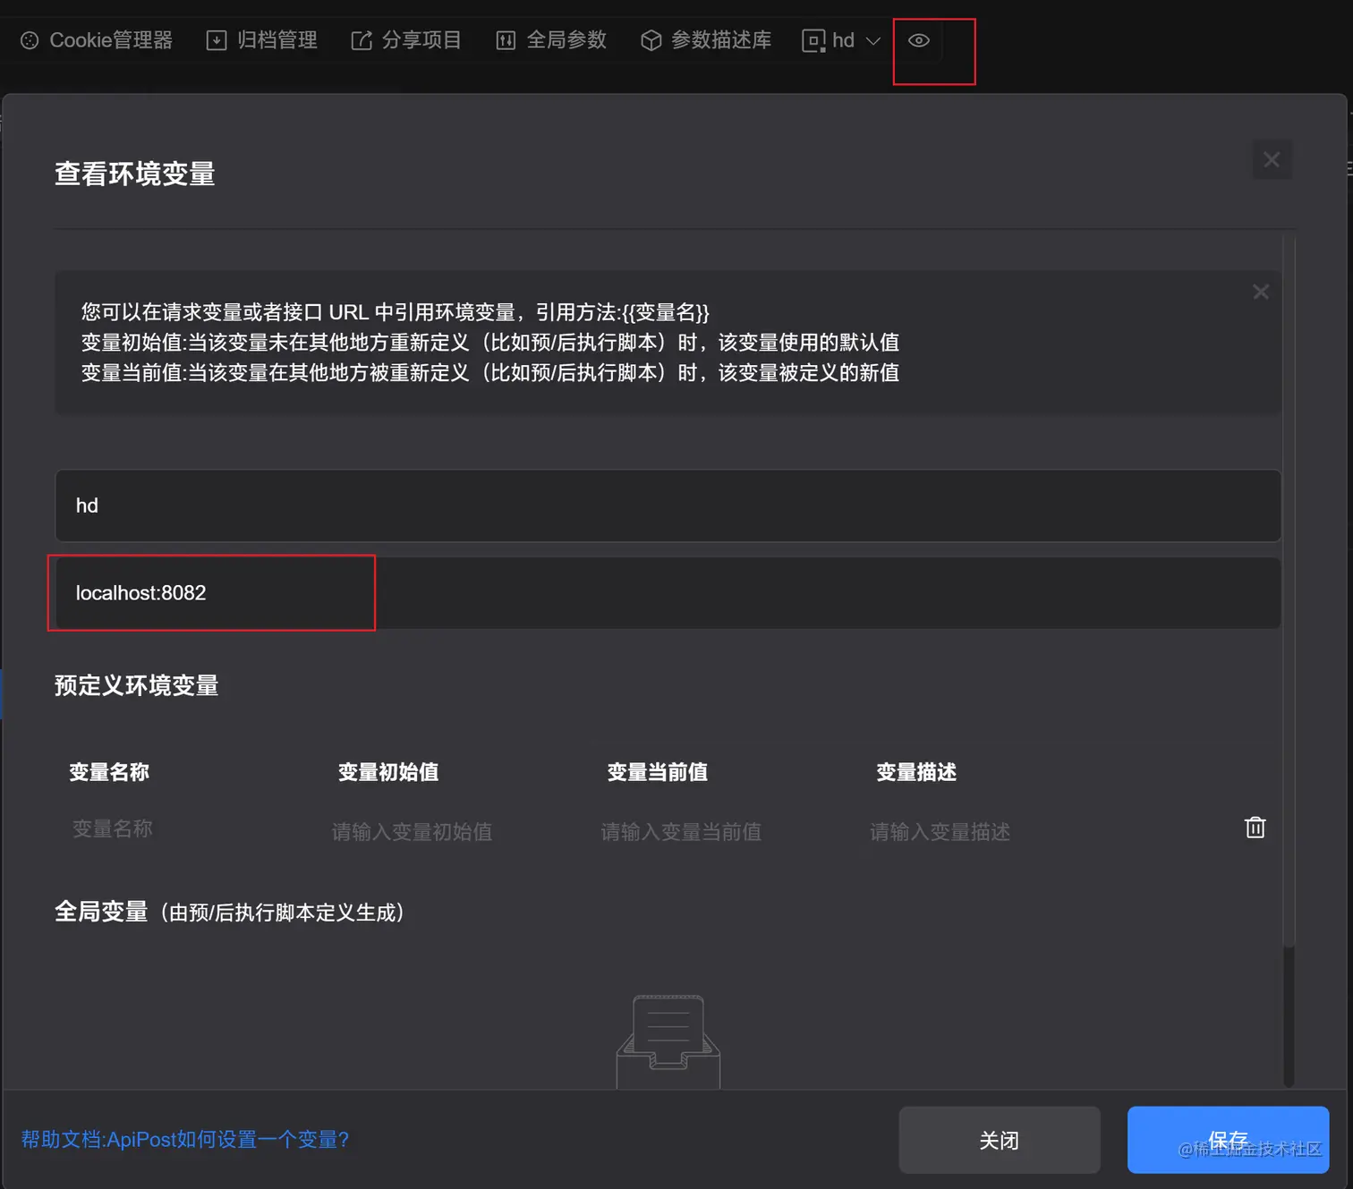Screen dimensions: 1353x1189
Task: Dismiss the variable usage hint box
Action: coord(1261,292)
